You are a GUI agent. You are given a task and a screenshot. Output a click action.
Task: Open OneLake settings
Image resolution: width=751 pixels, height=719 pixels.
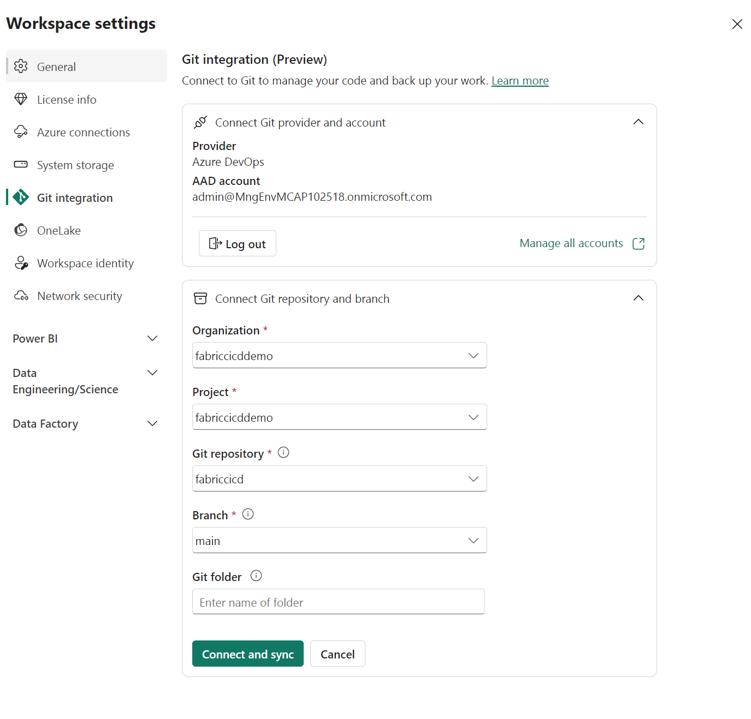click(86, 230)
